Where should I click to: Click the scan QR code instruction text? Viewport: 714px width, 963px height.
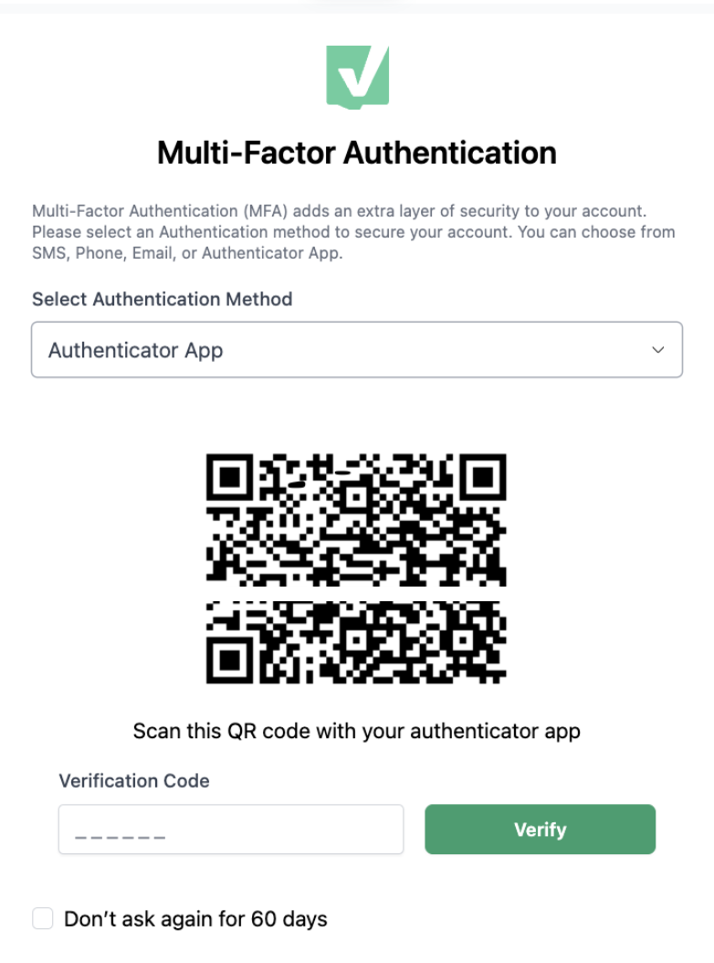(x=357, y=731)
